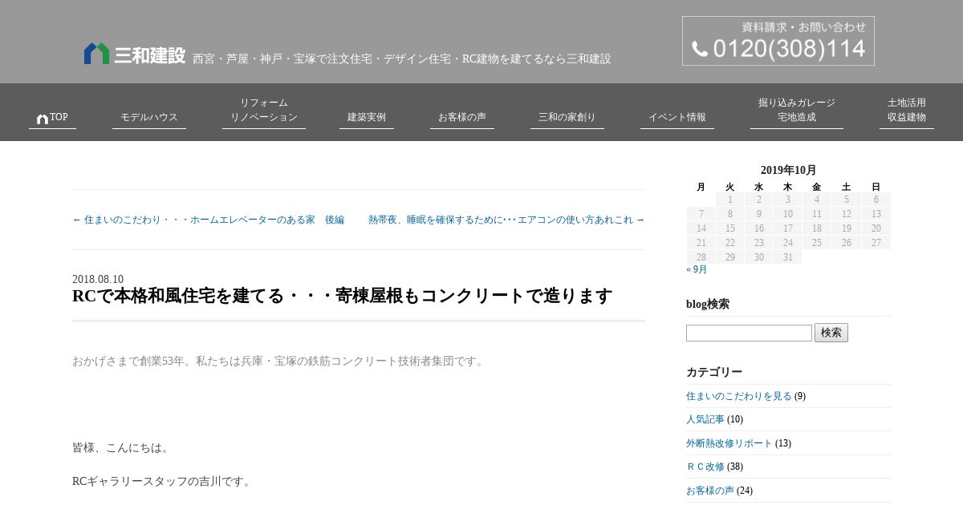This screenshot has width=963, height=505.
Task: Click the phone icon beside 0120(308)114
Action: (x=700, y=50)
